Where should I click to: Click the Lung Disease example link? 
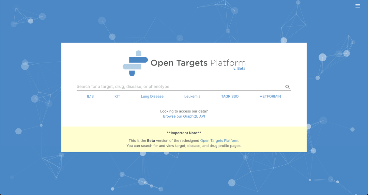[x=152, y=96]
